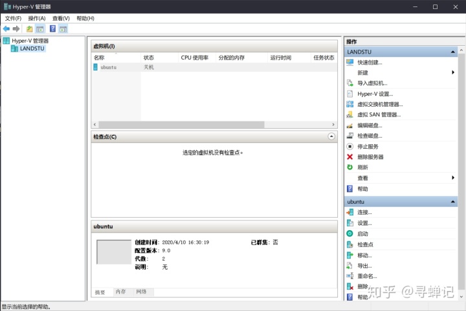Click Stop Service (停止服务) action

point(368,146)
